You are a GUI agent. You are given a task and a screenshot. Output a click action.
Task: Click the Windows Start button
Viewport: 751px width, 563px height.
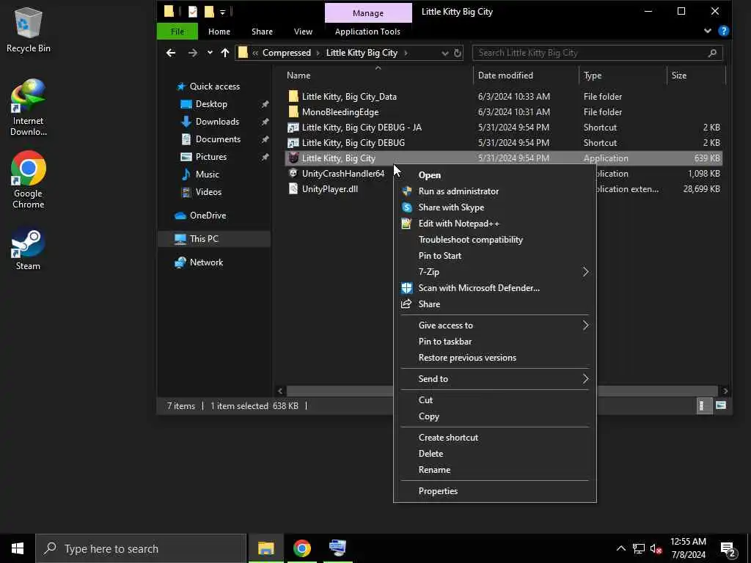click(18, 548)
